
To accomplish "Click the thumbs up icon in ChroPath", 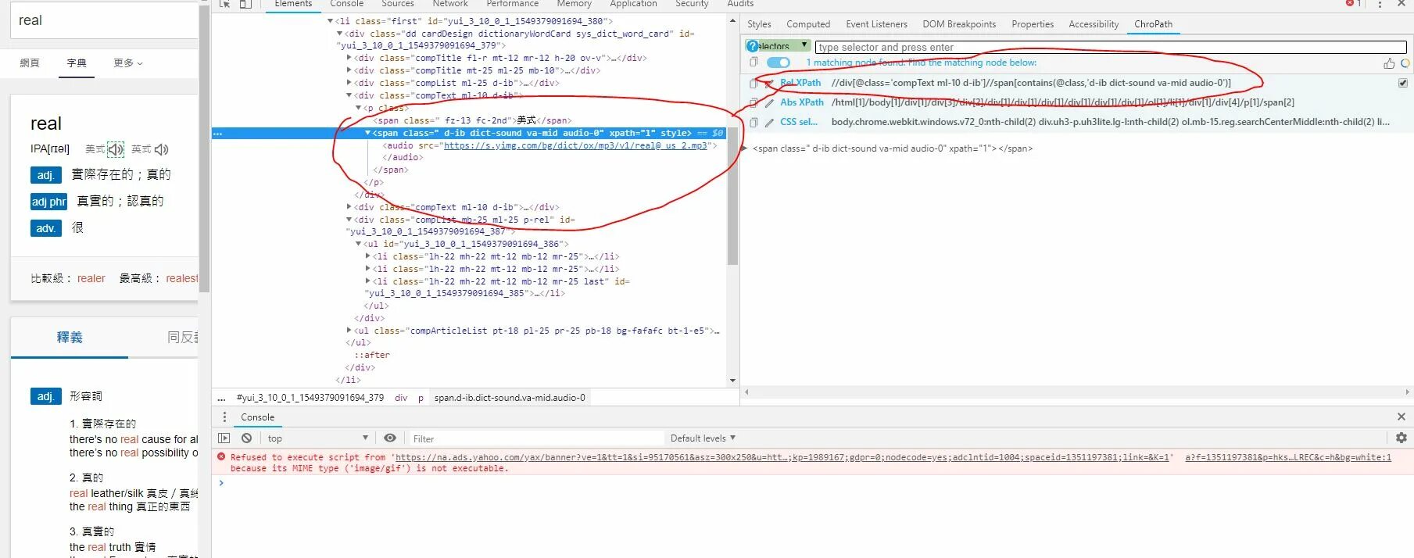I will tap(1389, 63).
